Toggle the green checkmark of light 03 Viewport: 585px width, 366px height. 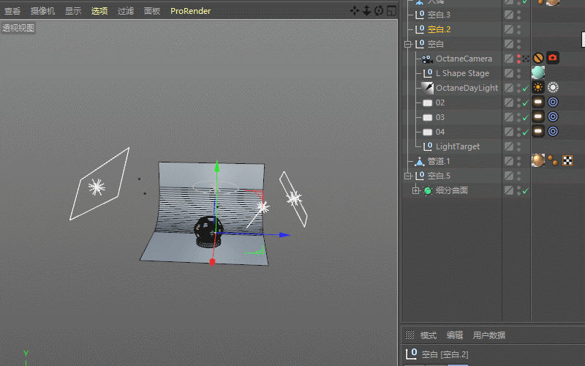(x=525, y=118)
